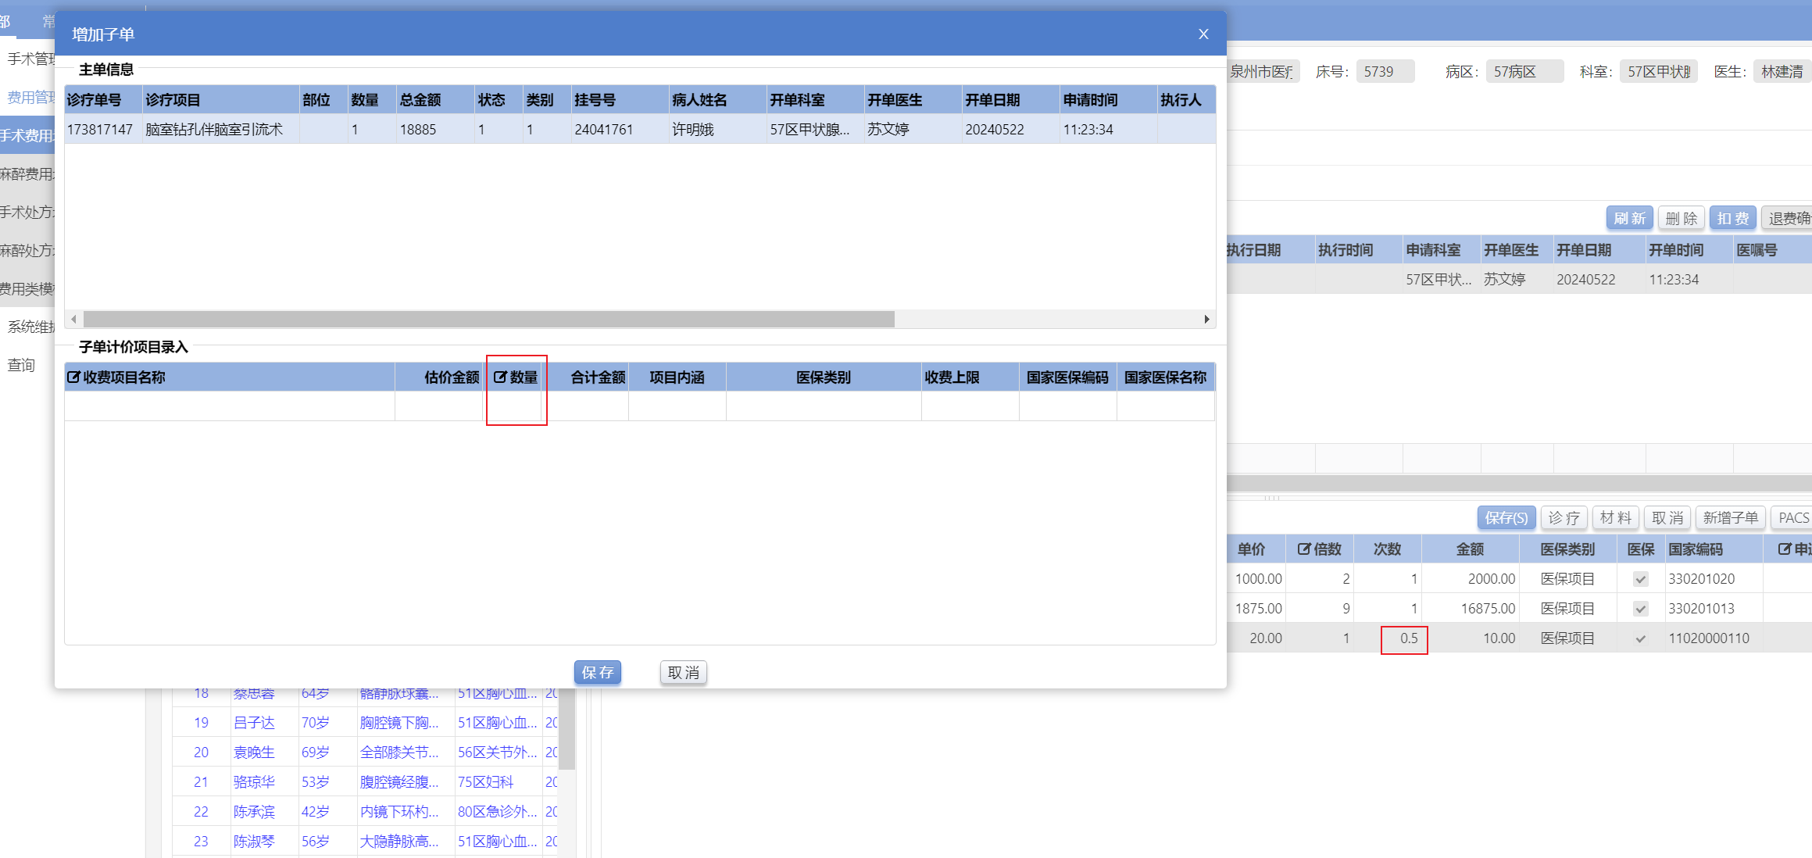1812x858 pixels.
Task: Select 麻醉费用 sidebar menu item
Action: pyautogui.click(x=27, y=173)
